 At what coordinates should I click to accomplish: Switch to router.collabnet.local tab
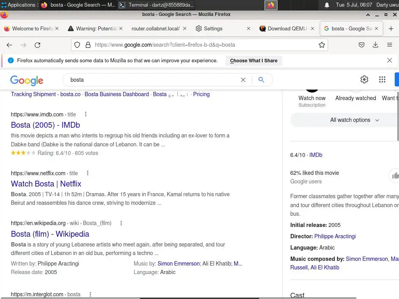155,28
